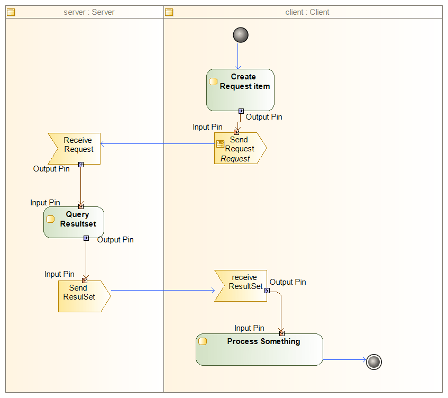448x398 pixels.
Task: Click the yellow behavior icon on Create Request item
Action: click(213, 80)
